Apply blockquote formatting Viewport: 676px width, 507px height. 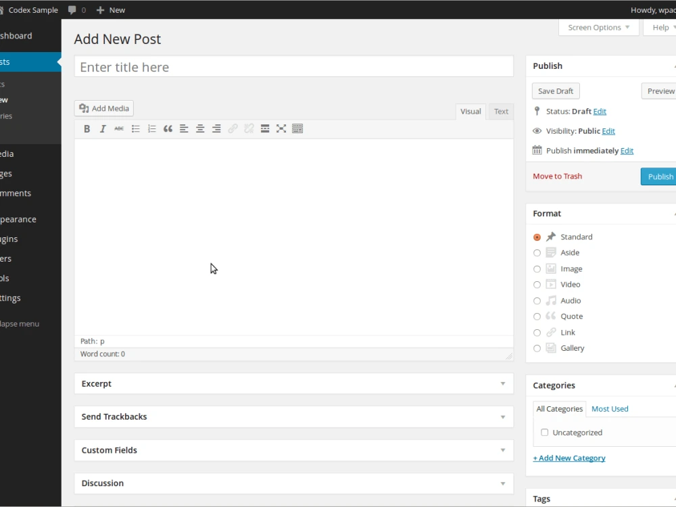168,128
